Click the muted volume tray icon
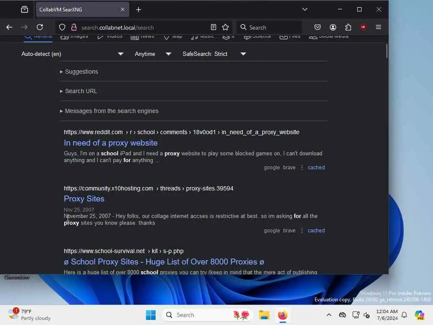 pyautogui.click(x=367, y=315)
